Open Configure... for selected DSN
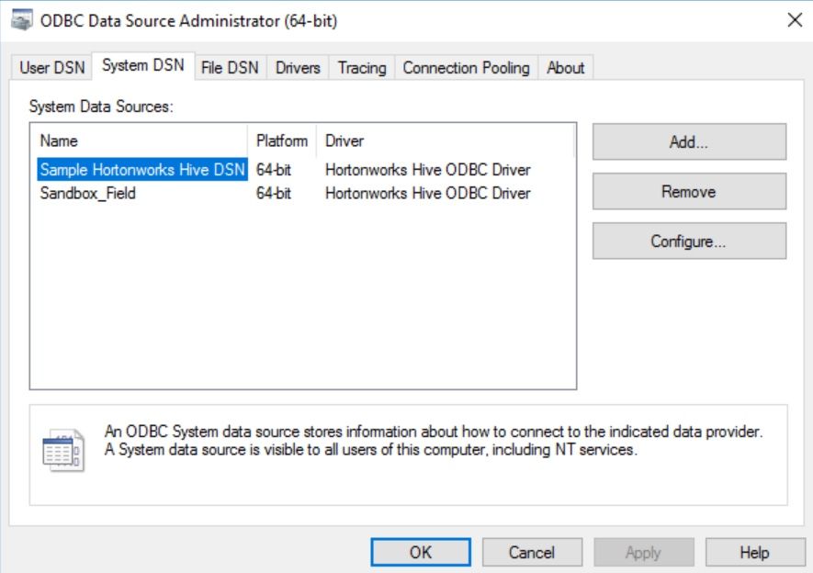The image size is (813, 573). click(x=689, y=242)
